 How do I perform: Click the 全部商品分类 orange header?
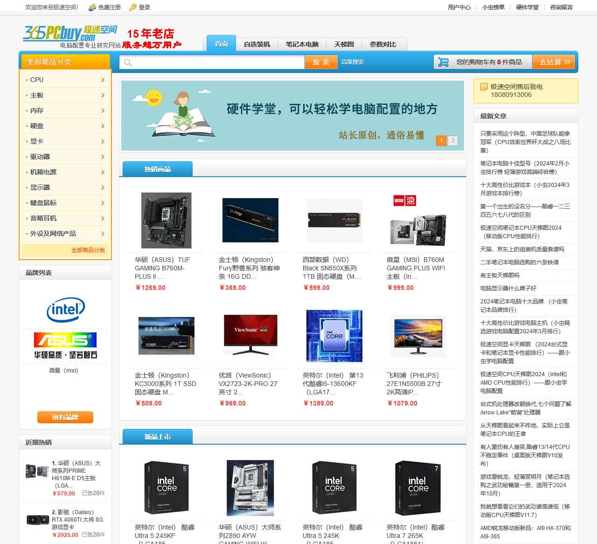coord(65,62)
